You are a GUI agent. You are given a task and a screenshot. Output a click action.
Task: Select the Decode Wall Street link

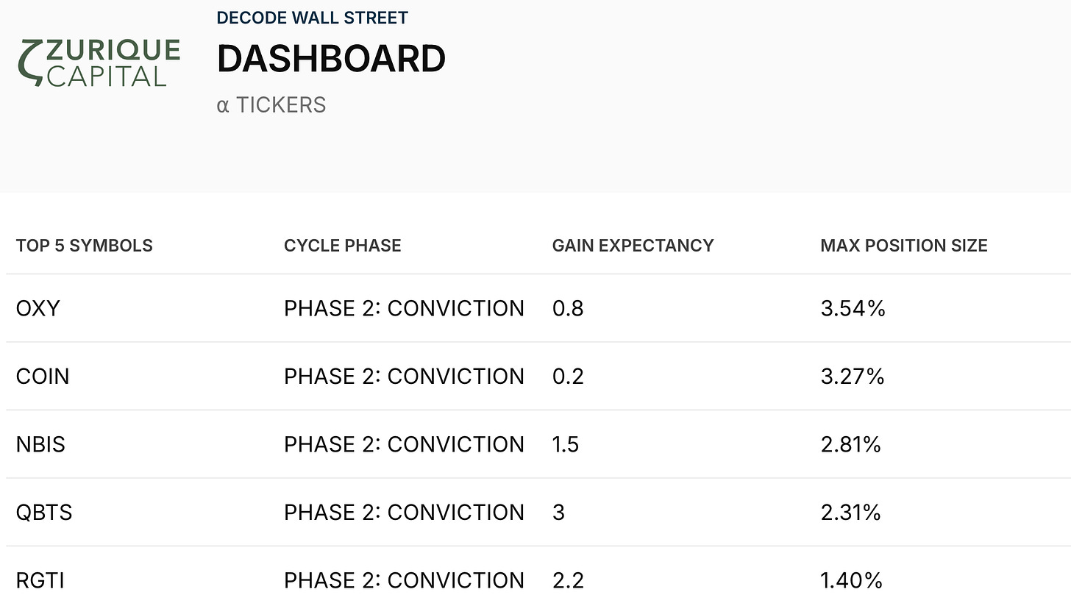[x=312, y=18]
